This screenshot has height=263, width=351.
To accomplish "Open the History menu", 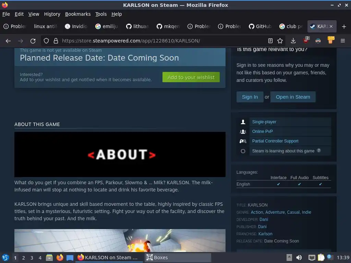I will [52, 14].
